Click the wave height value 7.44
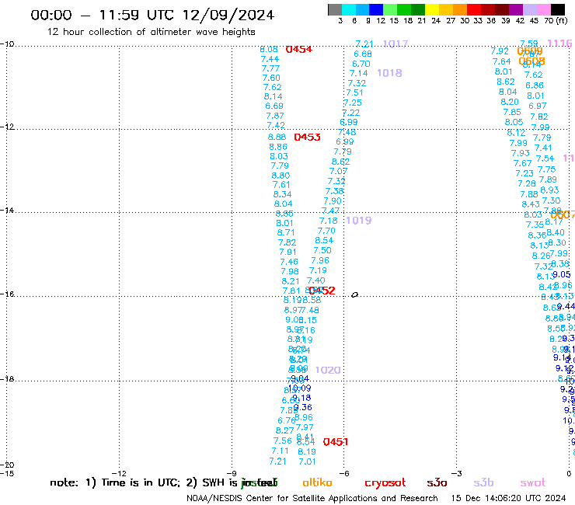This screenshot has width=575, height=505. click(270, 59)
